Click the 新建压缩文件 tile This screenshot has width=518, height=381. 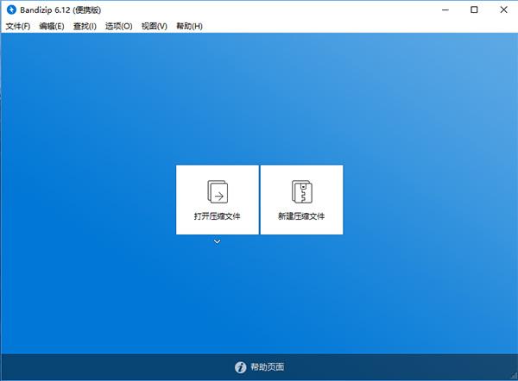coord(301,200)
